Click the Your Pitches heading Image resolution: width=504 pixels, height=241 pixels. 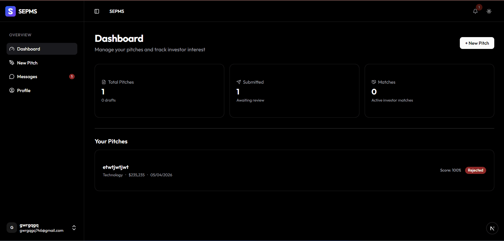click(111, 142)
